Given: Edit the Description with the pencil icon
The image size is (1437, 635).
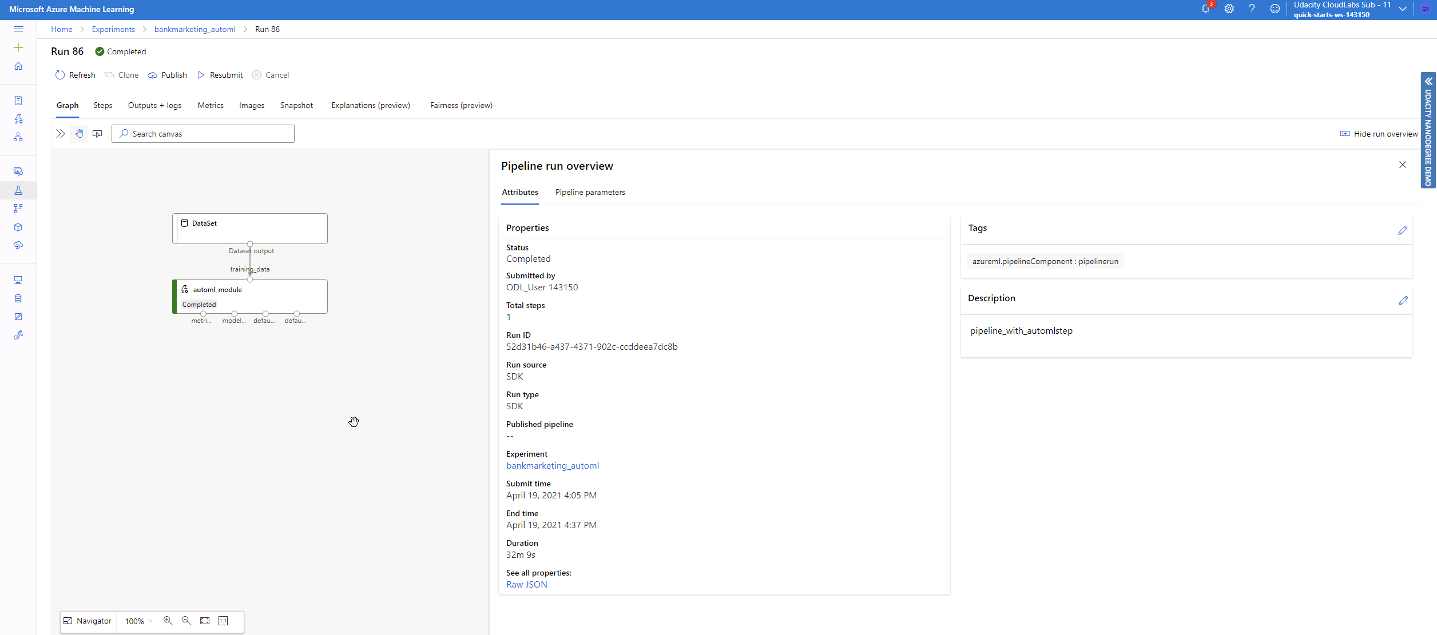Looking at the screenshot, I should click(1403, 301).
